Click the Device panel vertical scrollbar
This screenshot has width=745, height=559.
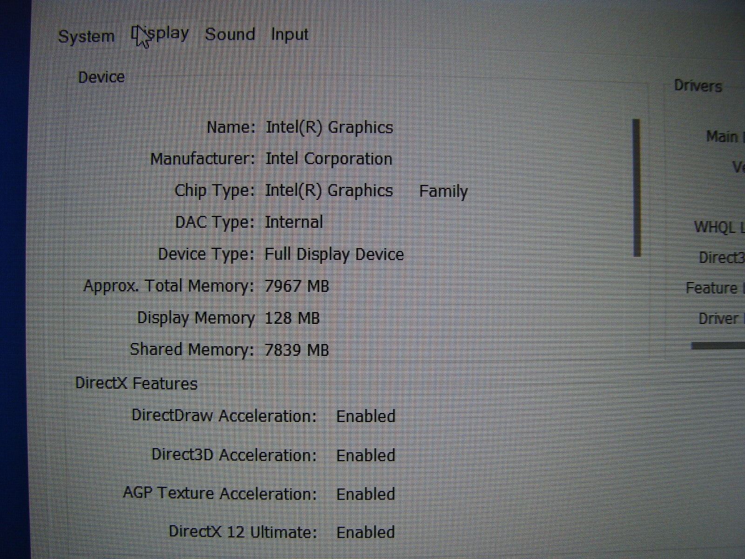(x=637, y=187)
